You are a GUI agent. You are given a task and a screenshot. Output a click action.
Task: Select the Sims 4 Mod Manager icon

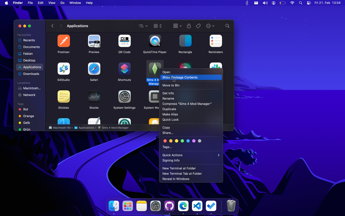click(155, 69)
